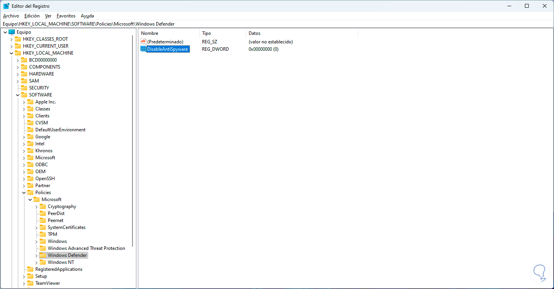The width and height of the screenshot is (554, 289).
Task: Expand the HKEY_CLASSES_ROOT hive
Action: pos(11,39)
